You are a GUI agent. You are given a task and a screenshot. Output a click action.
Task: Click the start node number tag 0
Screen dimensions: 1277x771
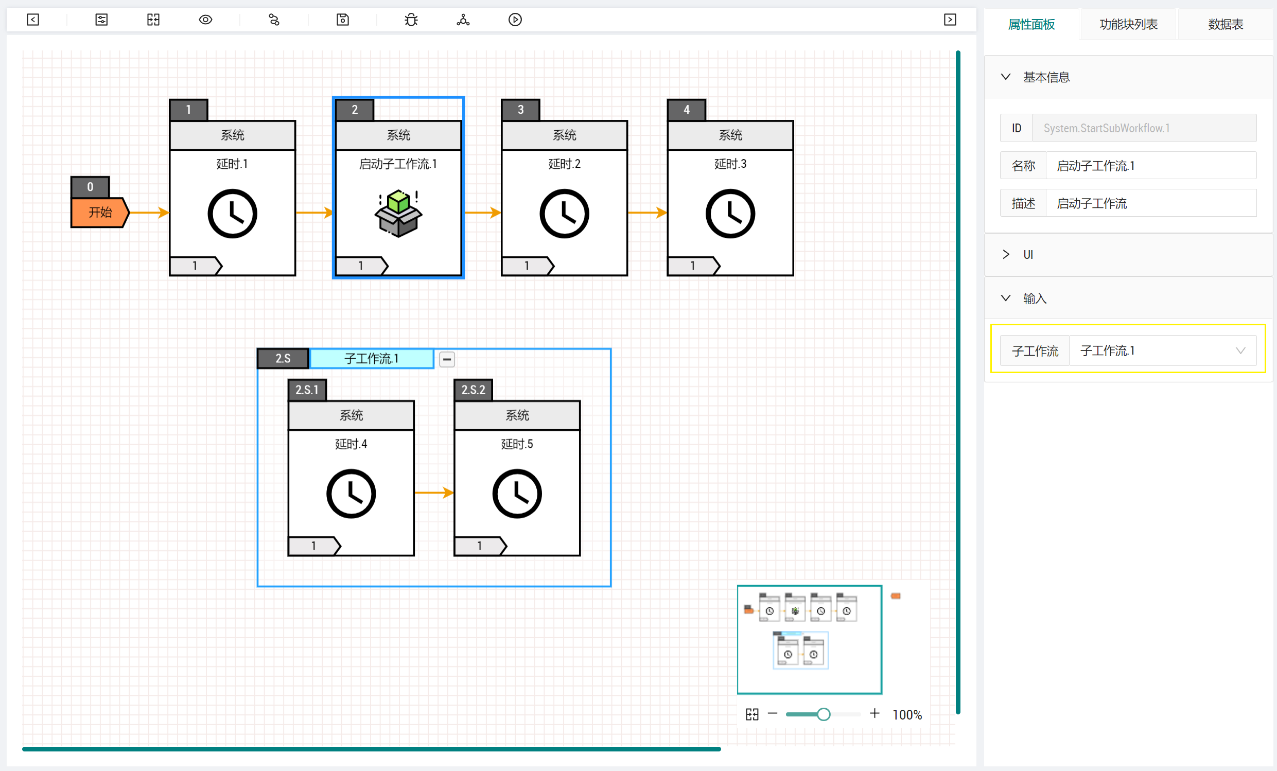coord(90,187)
